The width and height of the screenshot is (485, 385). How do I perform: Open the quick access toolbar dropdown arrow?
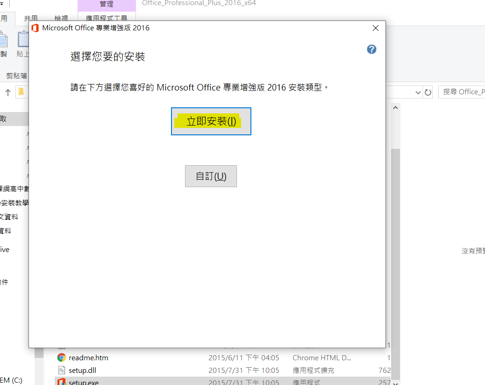click(1, 4)
